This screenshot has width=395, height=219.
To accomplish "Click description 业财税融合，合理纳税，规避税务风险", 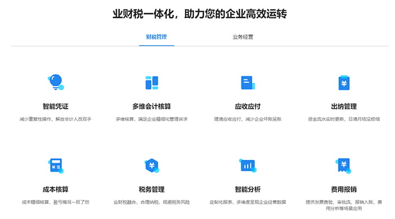I will point(152,202).
